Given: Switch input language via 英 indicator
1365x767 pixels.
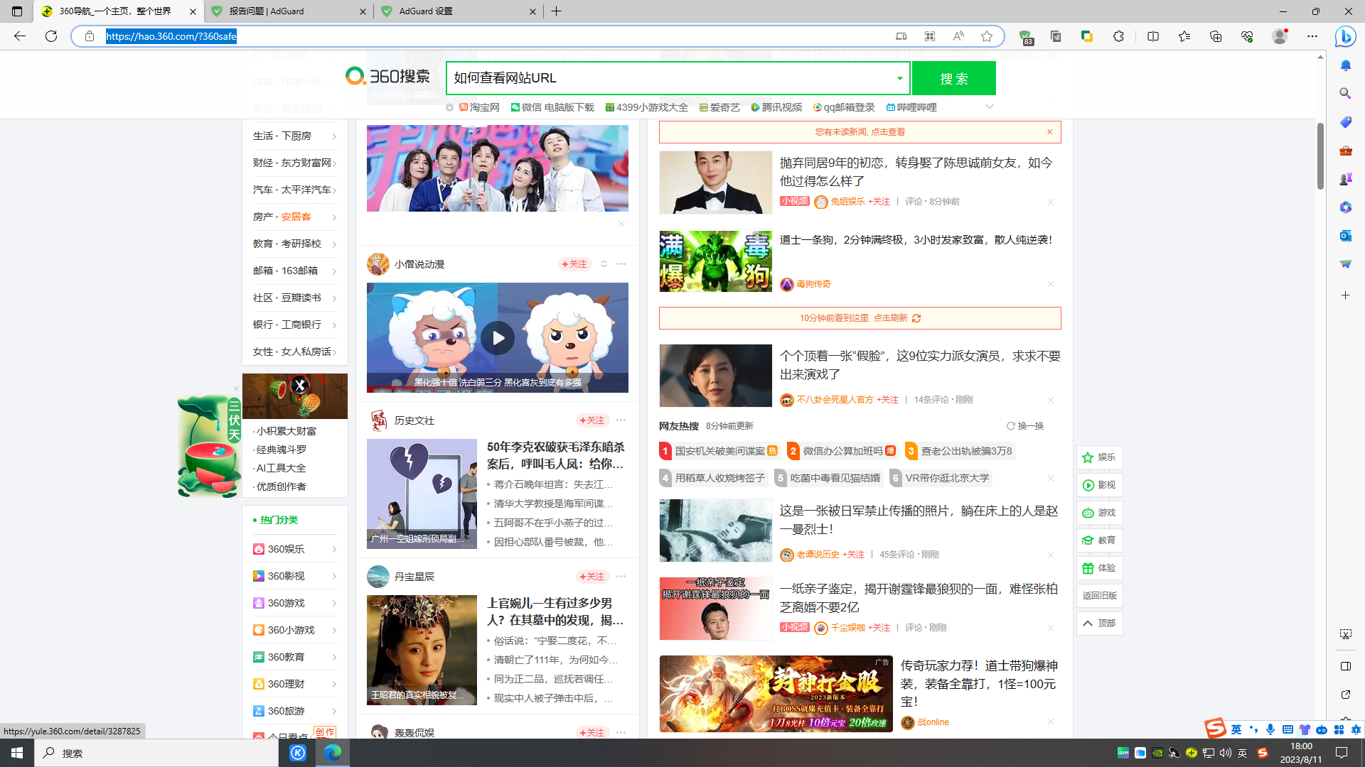Looking at the screenshot, I should [x=1238, y=731].
